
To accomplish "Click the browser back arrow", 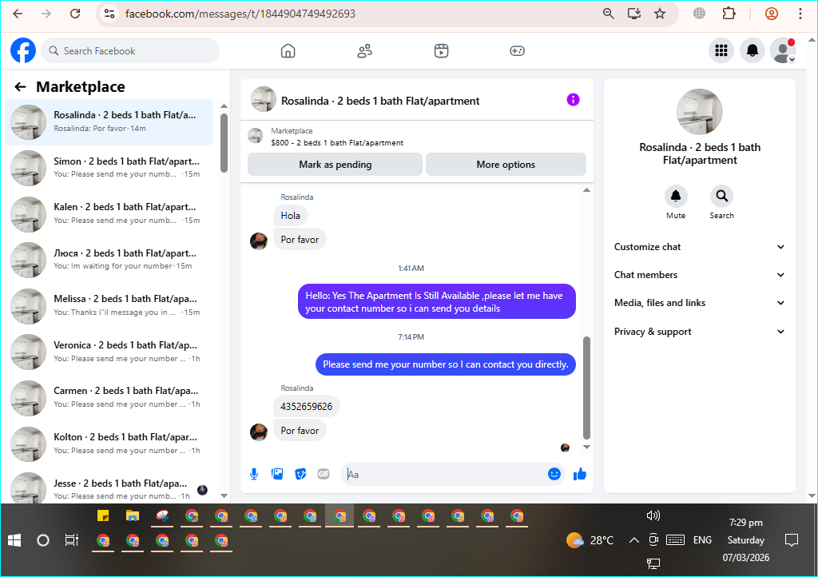I will 18,14.
